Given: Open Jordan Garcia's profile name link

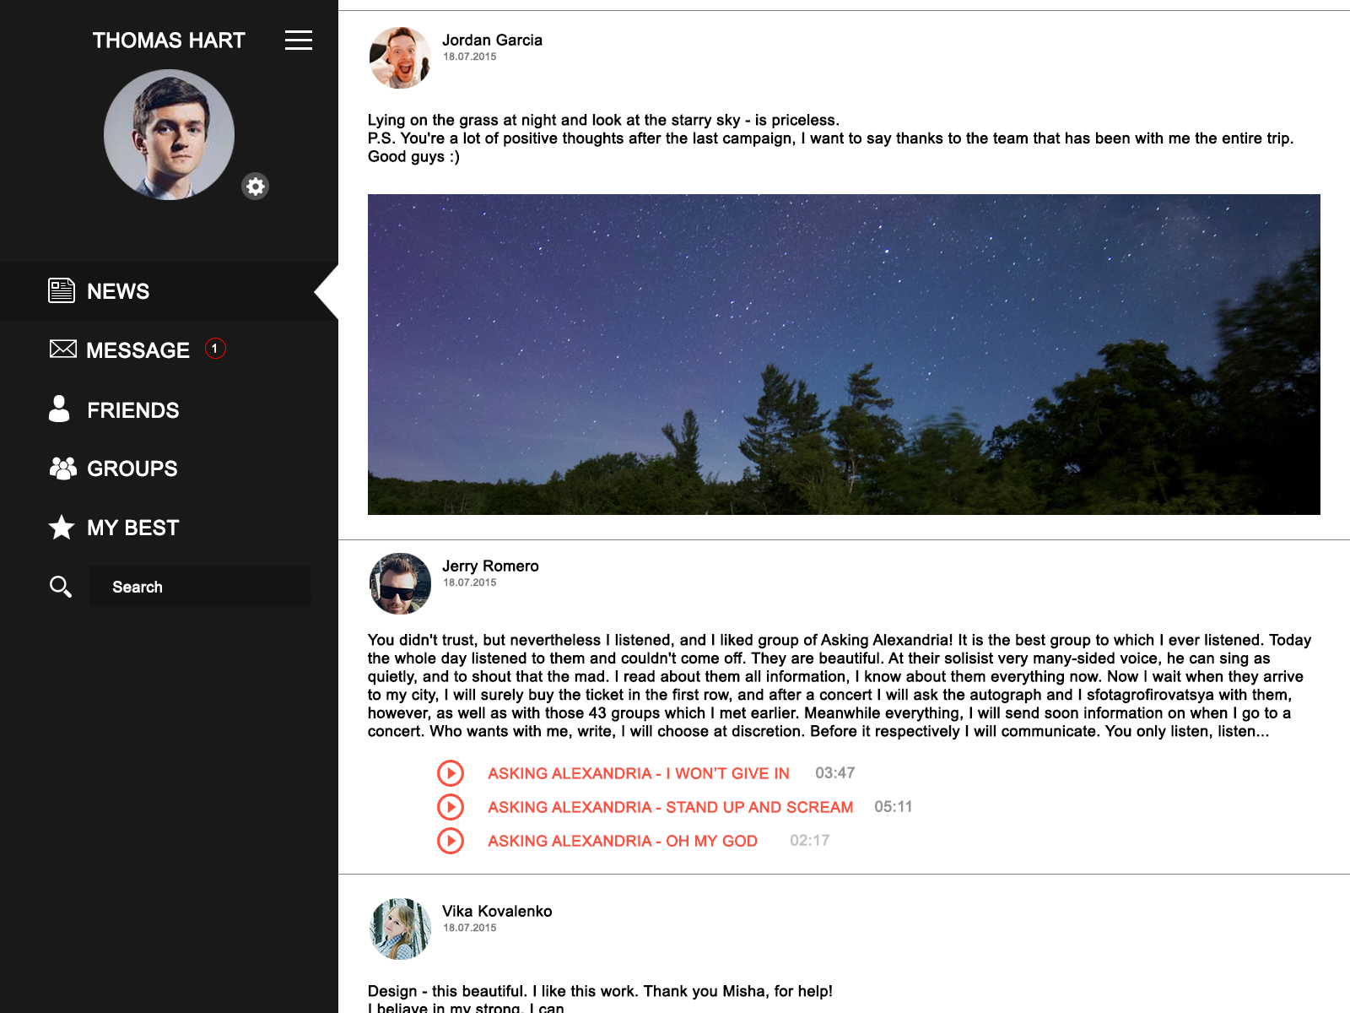Looking at the screenshot, I should tap(493, 40).
